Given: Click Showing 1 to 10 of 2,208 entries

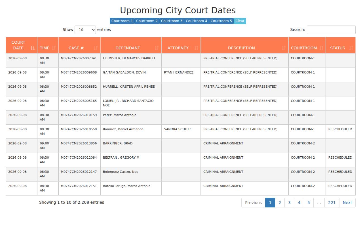Looking at the screenshot, I should pyautogui.click(x=71, y=203).
